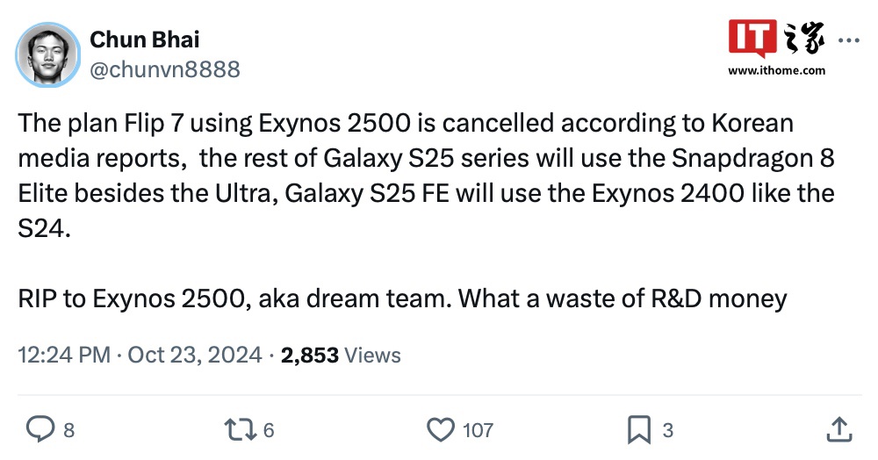
Task: Open the three-dot more options menu
Action: click(851, 40)
